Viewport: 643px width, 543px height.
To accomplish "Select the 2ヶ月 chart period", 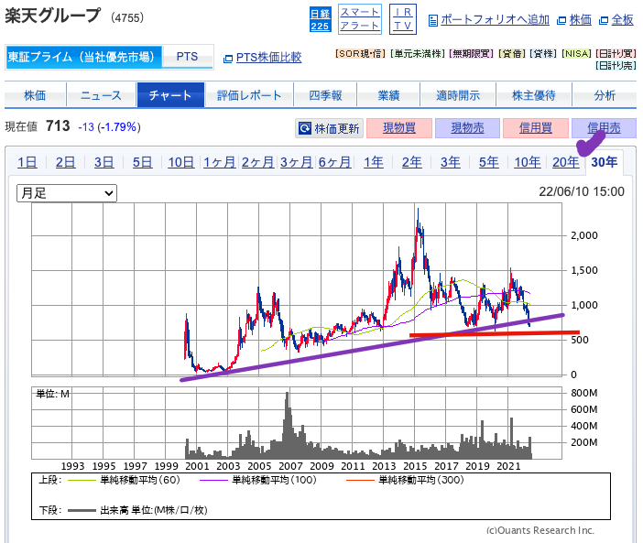I will [257, 162].
